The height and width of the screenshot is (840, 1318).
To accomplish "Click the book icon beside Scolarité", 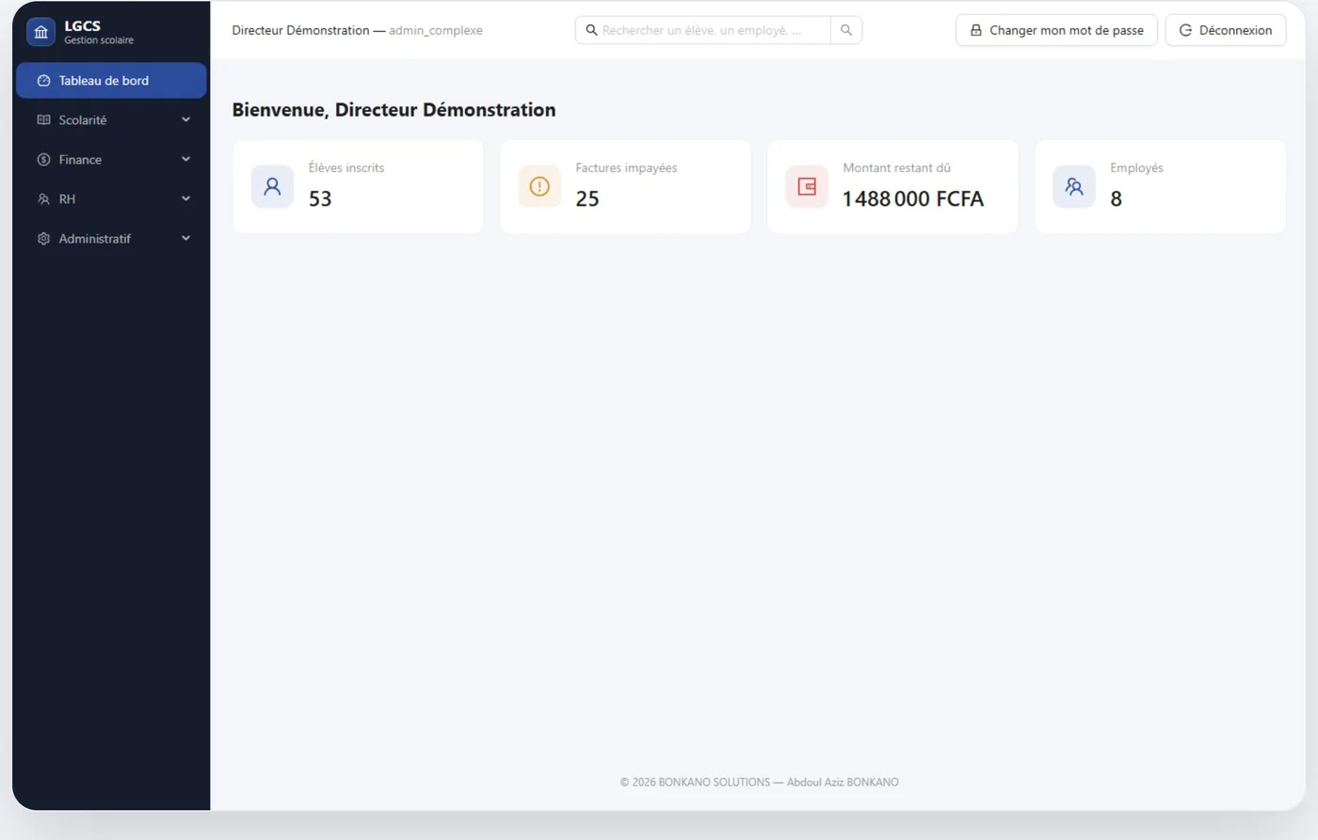I will tap(43, 120).
